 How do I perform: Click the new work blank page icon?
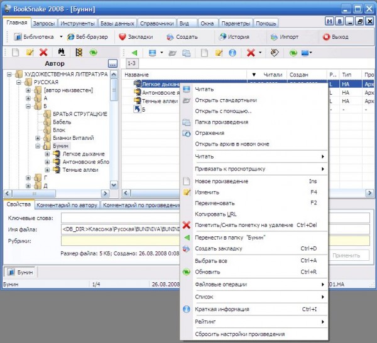tap(204, 53)
